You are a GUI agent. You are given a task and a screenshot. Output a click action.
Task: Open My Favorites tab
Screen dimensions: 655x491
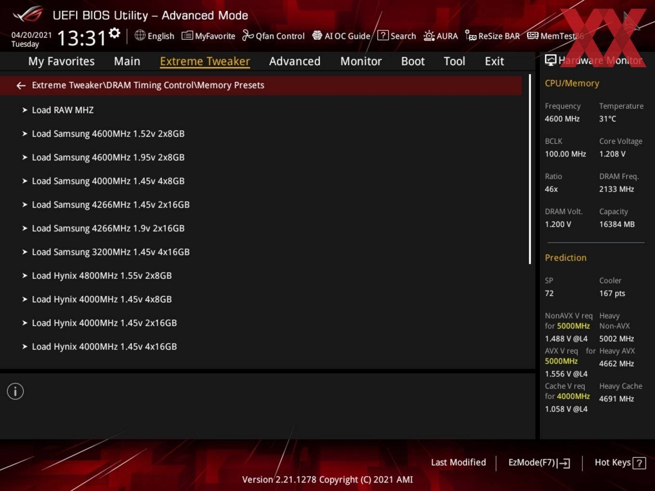tap(61, 61)
